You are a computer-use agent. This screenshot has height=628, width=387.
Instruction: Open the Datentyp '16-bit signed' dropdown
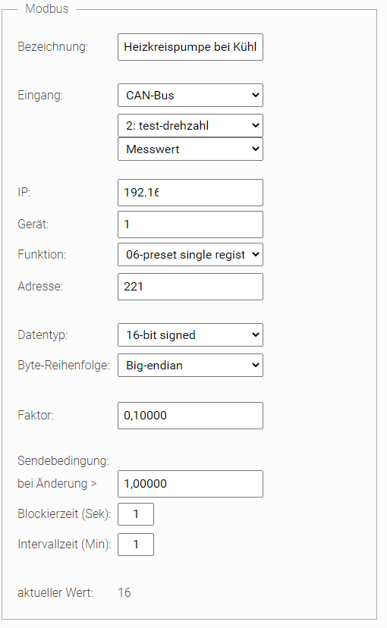(x=190, y=334)
